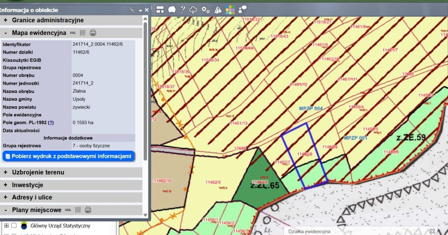Screen dimensions: 448x235
Task: Close the Informacja o obiekcie panel
Action: coord(147,10)
